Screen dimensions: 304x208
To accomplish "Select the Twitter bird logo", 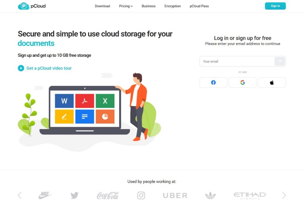I will tap(75, 196).
